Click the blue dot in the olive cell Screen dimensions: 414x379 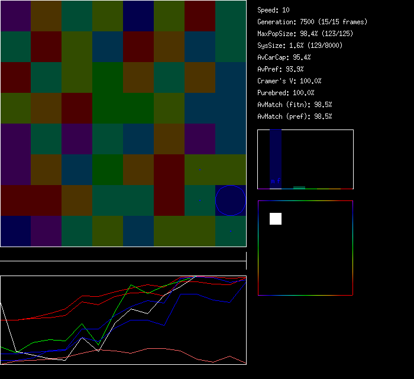(x=200, y=170)
